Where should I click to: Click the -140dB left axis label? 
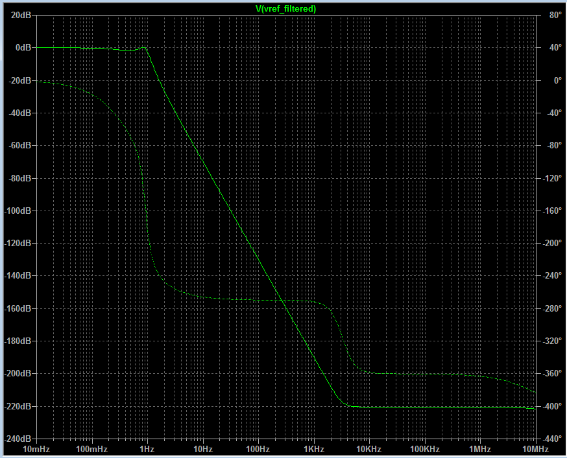click(x=18, y=276)
